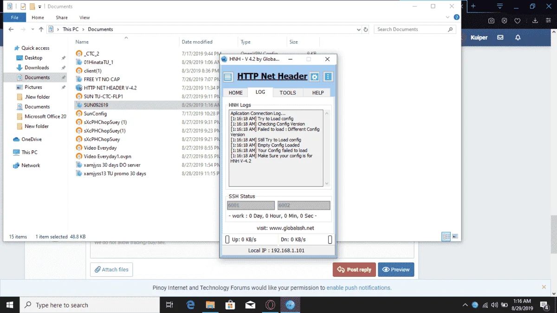This screenshot has height=313, width=557.
Task: Click the HTTP Net Header title link
Action: tap(272, 77)
